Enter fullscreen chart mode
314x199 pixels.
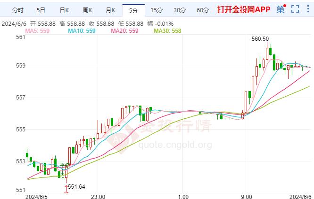click(296, 9)
